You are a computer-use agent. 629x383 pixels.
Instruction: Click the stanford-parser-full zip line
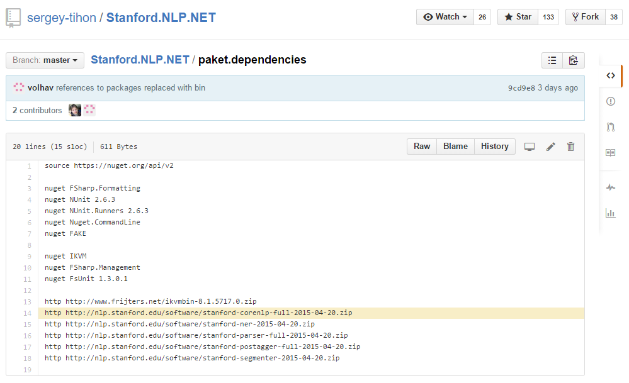(x=196, y=335)
